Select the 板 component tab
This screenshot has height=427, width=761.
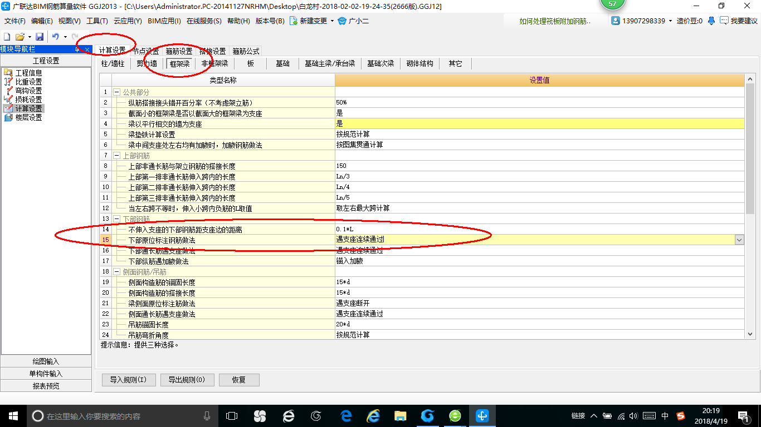pos(251,63)
